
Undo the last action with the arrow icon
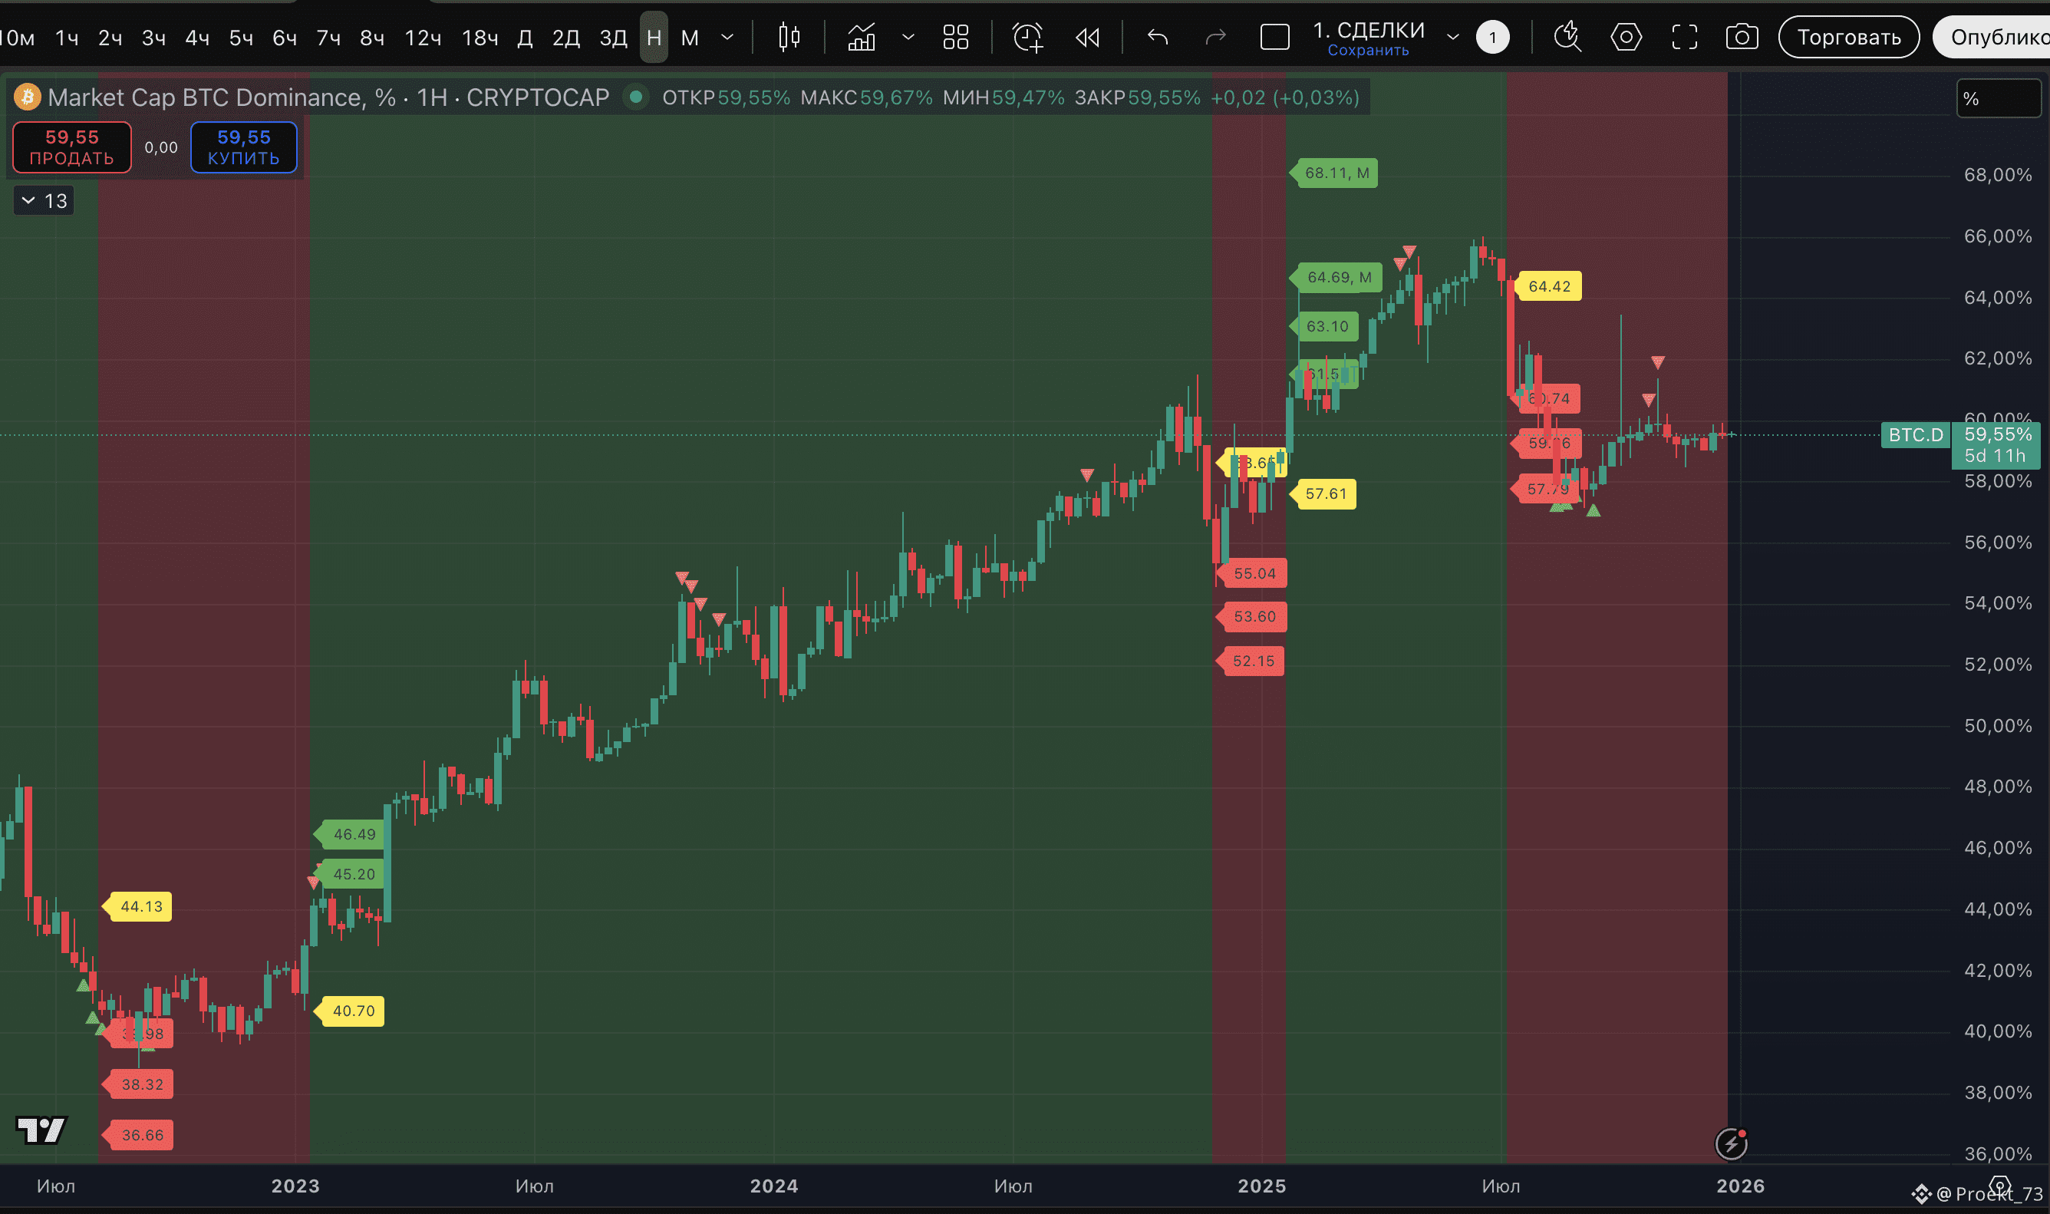click(x=1157, y=38)
